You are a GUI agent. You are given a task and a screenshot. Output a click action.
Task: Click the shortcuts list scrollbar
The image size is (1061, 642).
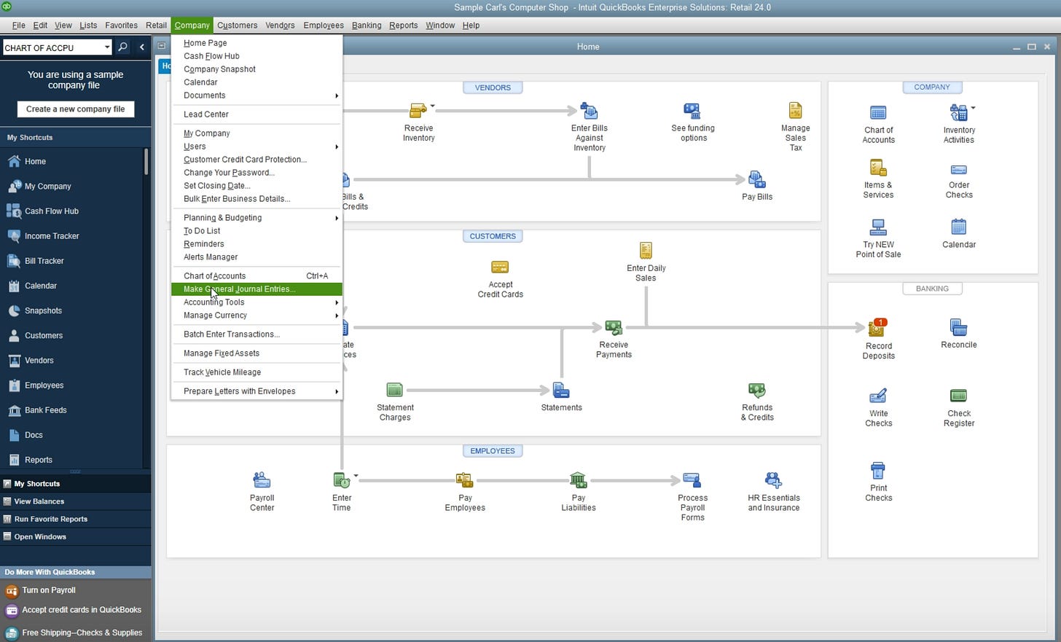146,161
